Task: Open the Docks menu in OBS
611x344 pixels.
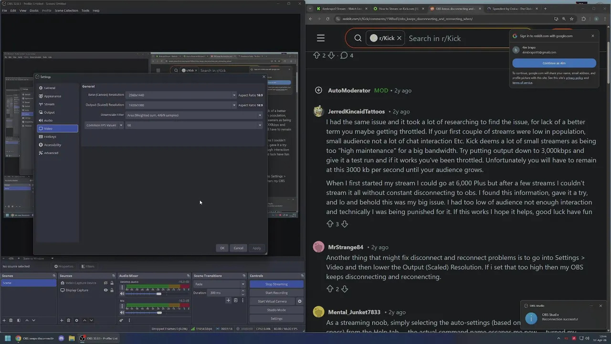Action: [34, 11]
